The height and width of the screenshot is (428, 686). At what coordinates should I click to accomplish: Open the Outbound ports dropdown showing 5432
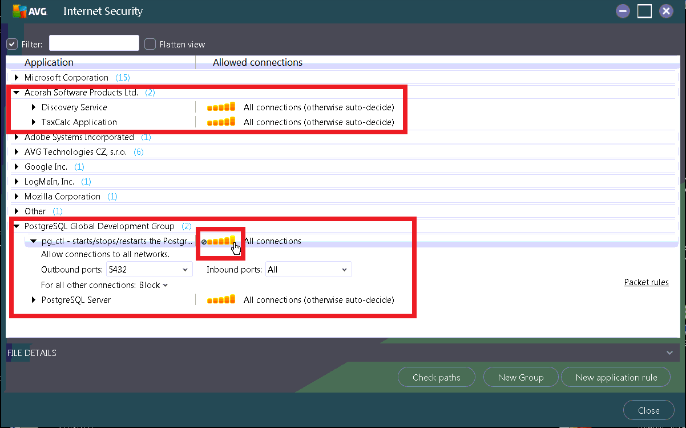click(x=185, y=269)
